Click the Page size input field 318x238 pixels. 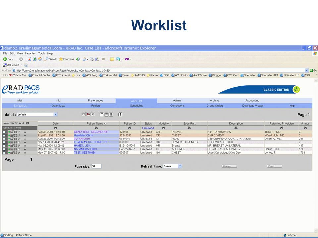pyautogui.click(x=96, y=166)
